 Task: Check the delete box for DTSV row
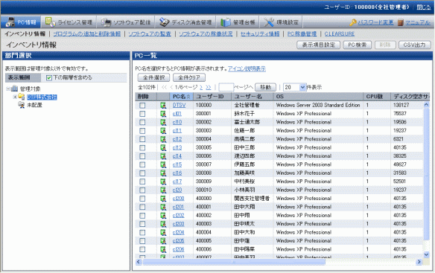(142, 106)
